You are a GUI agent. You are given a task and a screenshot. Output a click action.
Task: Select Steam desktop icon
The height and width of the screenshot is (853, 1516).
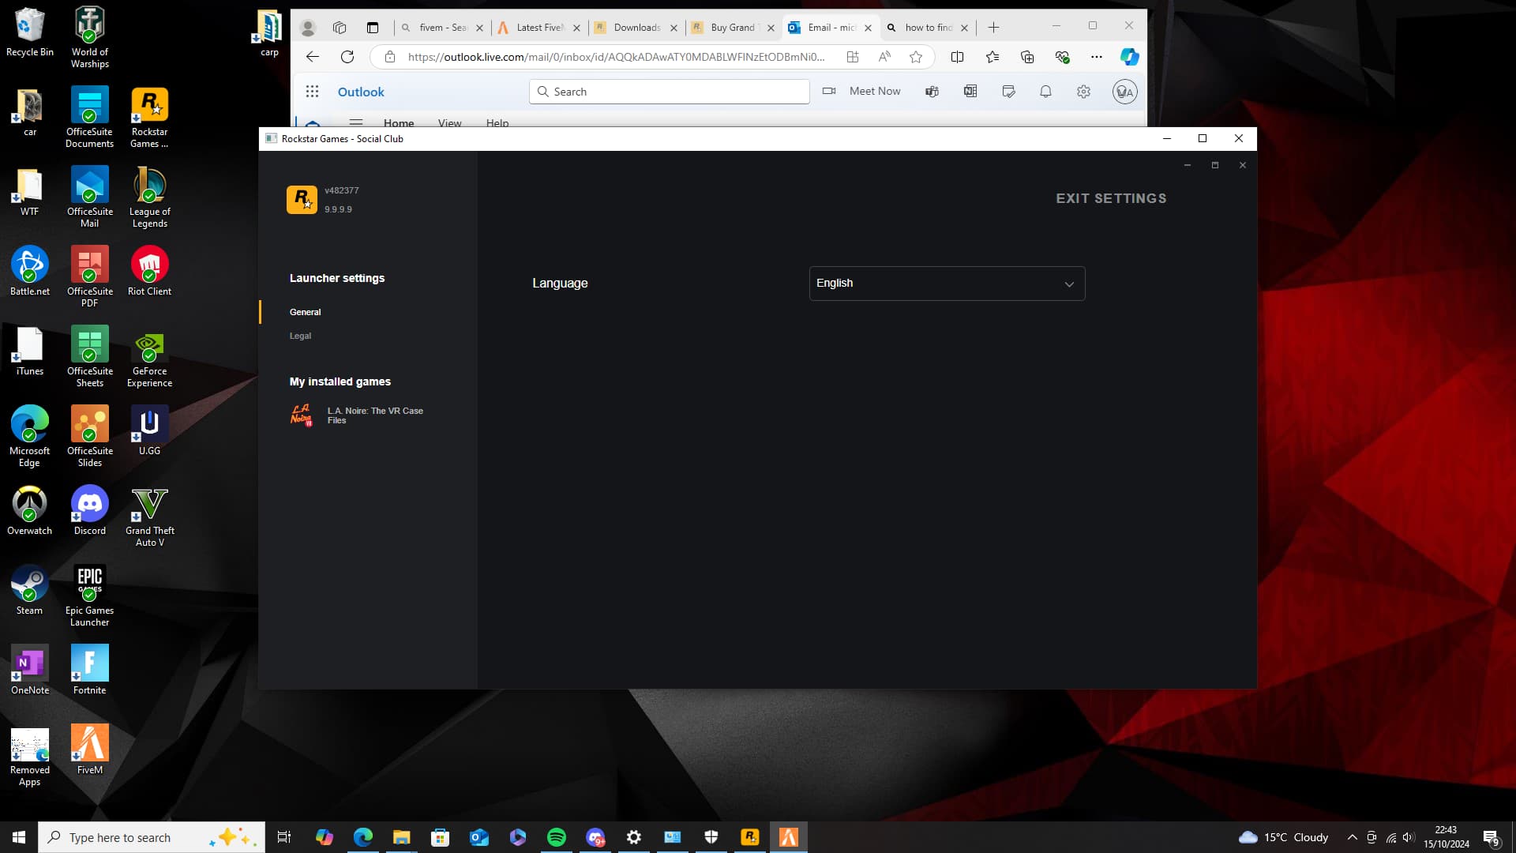click(30, 590)
